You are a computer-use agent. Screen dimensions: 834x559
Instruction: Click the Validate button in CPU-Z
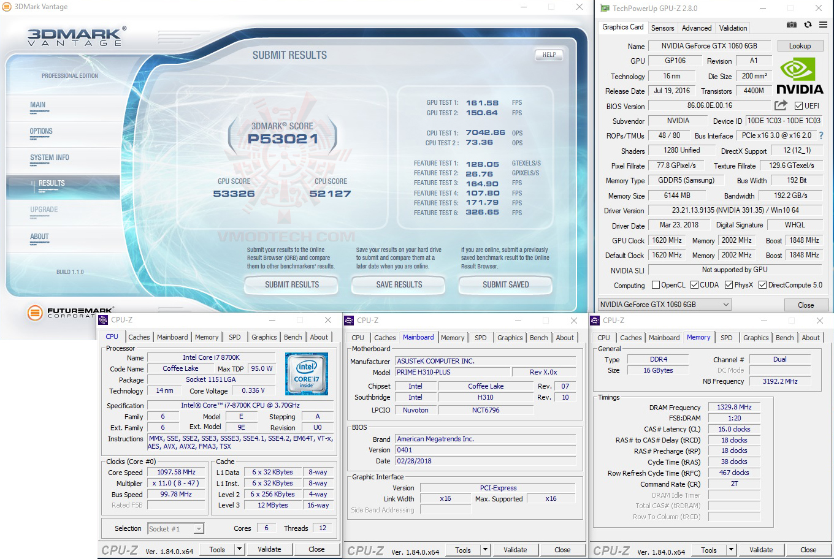point(270,549)
